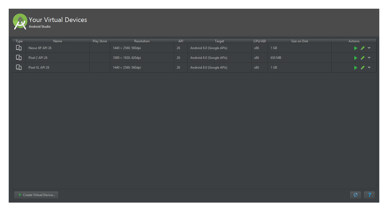388x211 pixels.
Task: Click the Android 8.0 target for Pixel XL
Action: tap(219, 67)
